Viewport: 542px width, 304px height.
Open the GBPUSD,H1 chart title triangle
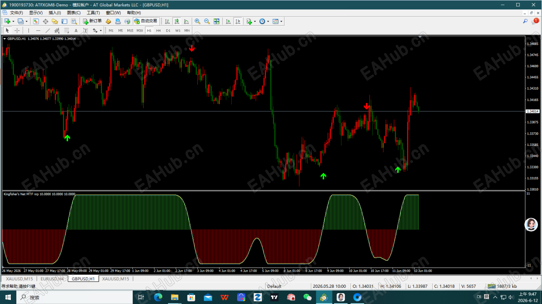tap(5, 39)
